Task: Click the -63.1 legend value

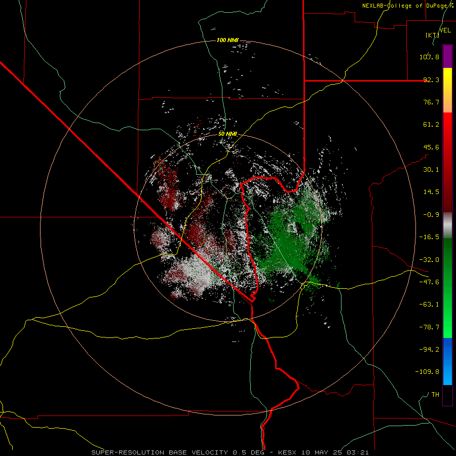Action: [x=429, y=305]
